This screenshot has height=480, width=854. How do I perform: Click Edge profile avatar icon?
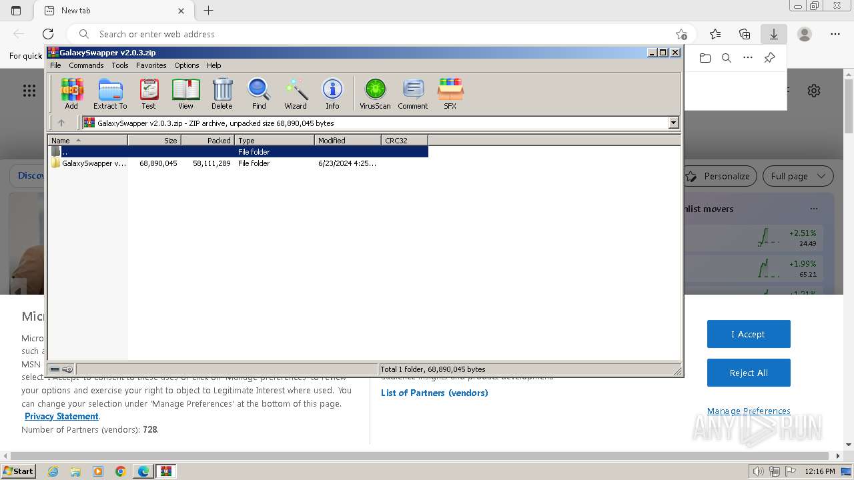point(805,34)
